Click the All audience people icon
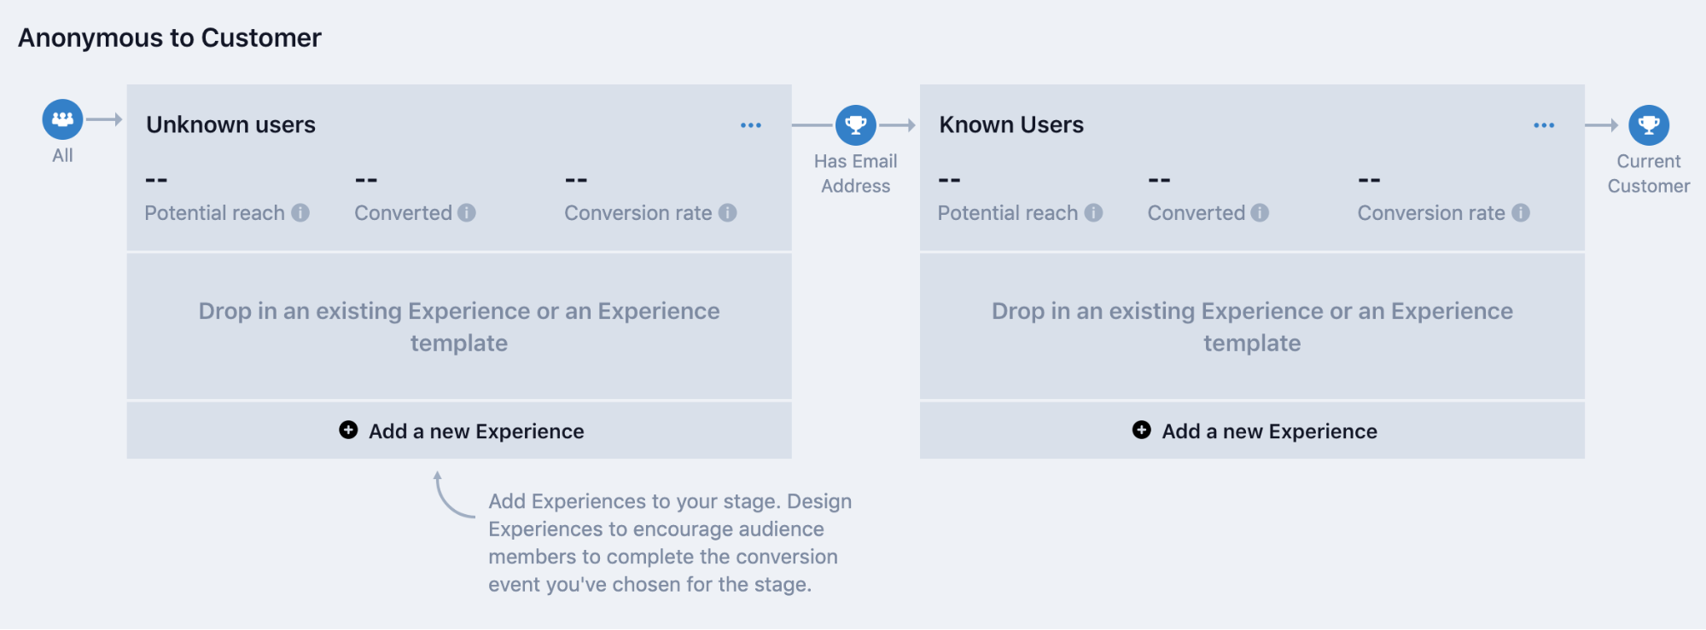Image resolution: width=1706 pixels, height=630 pixels. (62, 119)
